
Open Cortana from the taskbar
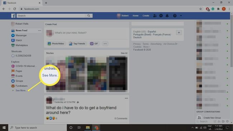point(71,127)
